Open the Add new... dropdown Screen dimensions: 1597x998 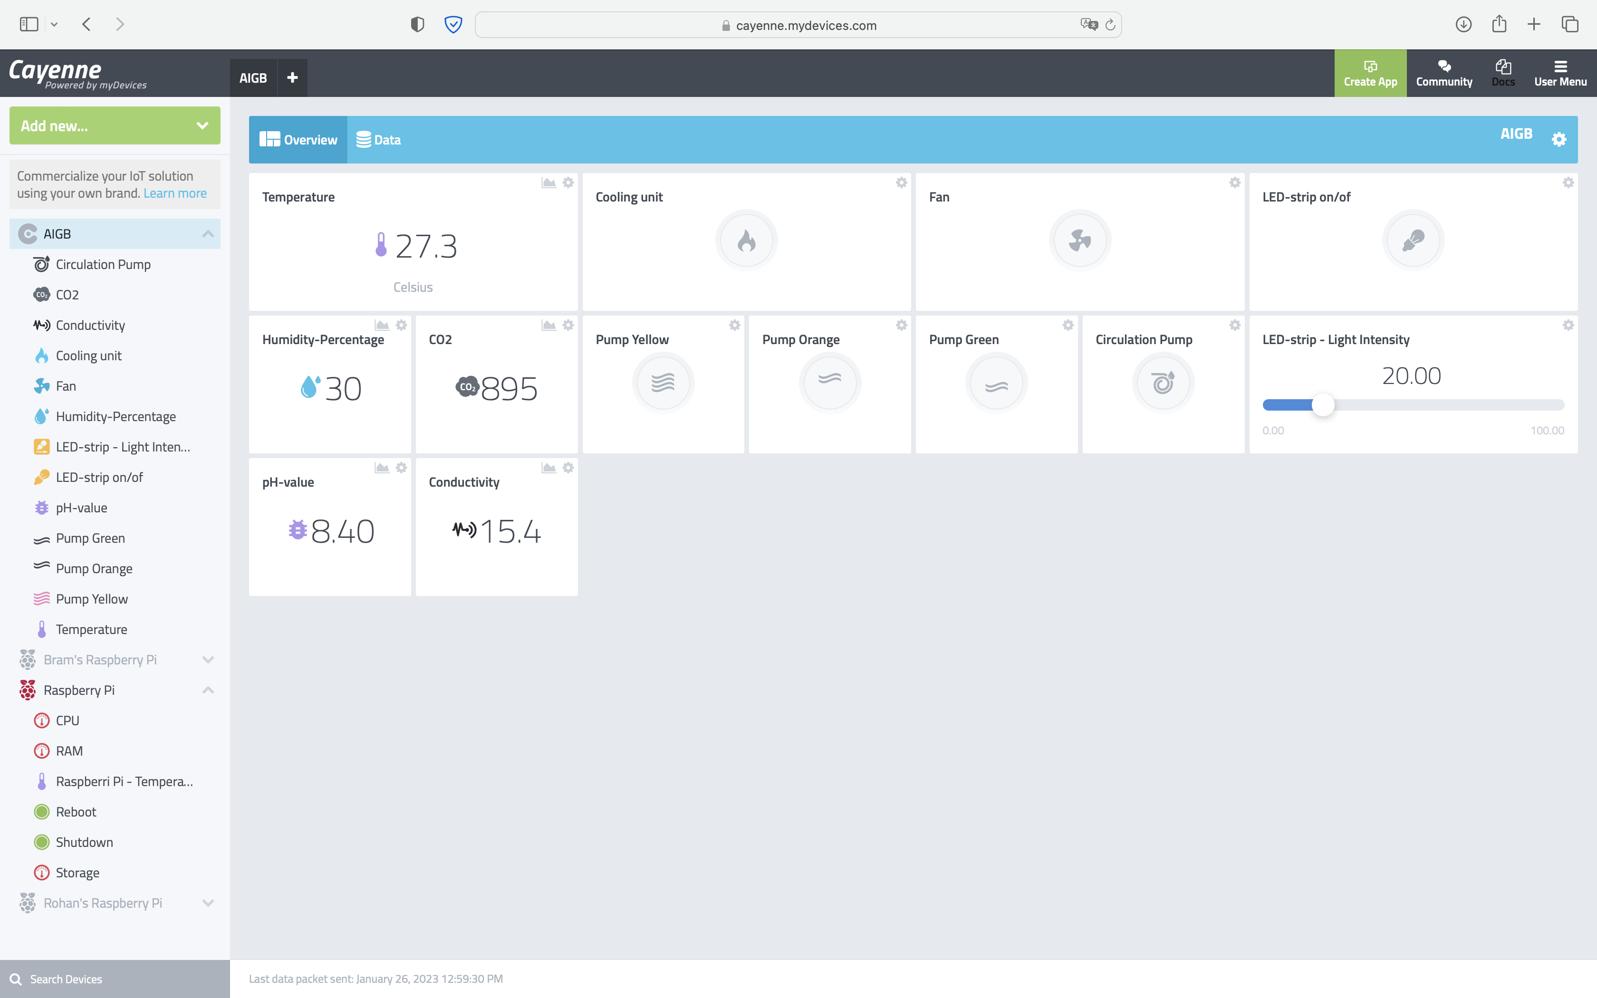[115, 125]
